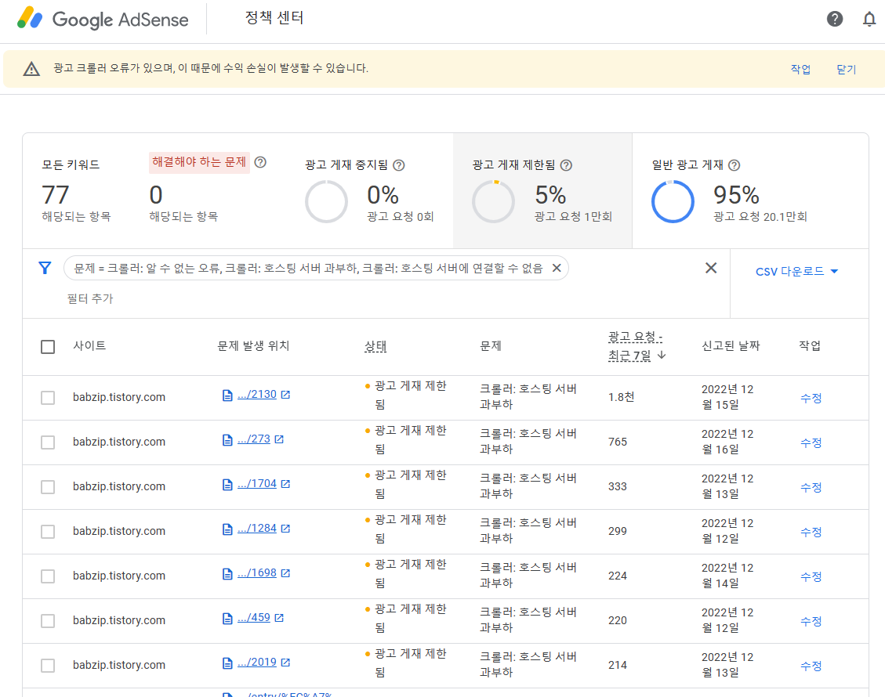Open help icon next to 일반 광고 게재
Screen dimensions: 885x697
pyautogui.click(x=734, y=165)
